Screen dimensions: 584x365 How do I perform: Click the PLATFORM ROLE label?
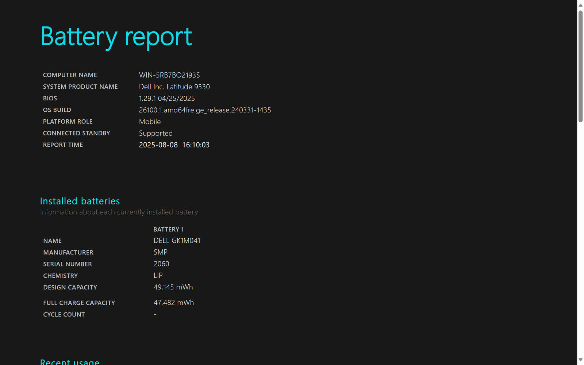point(68,122)
